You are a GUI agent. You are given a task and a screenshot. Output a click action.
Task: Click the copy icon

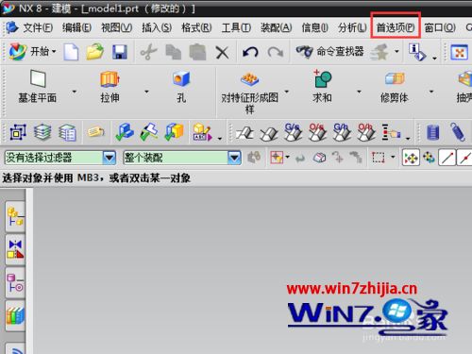[174, 52]
